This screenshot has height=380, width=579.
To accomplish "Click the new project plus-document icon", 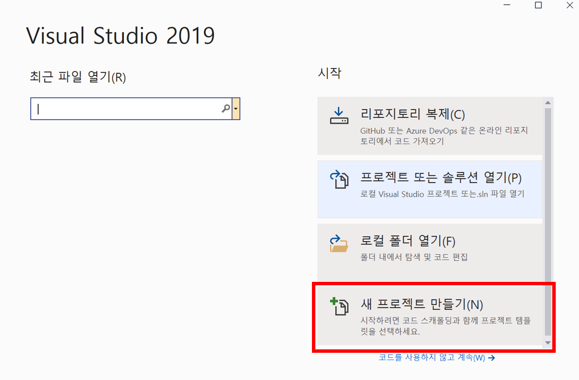I will tap(339, 306).
